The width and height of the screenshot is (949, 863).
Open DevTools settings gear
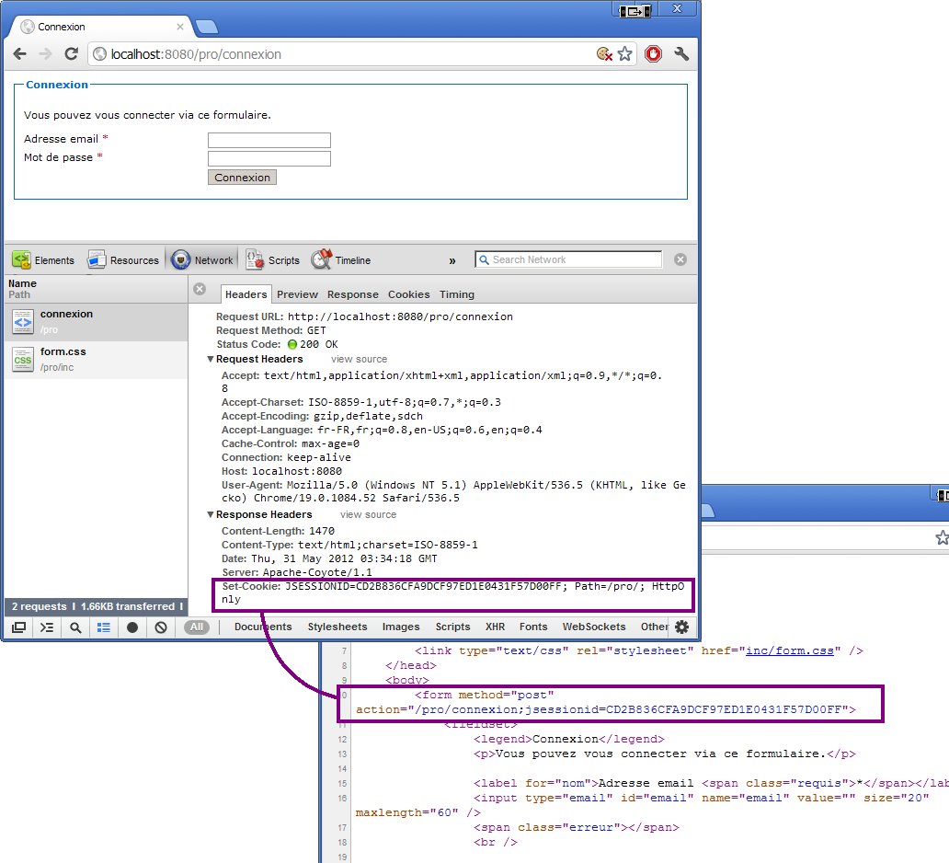[x=681, y=627]
